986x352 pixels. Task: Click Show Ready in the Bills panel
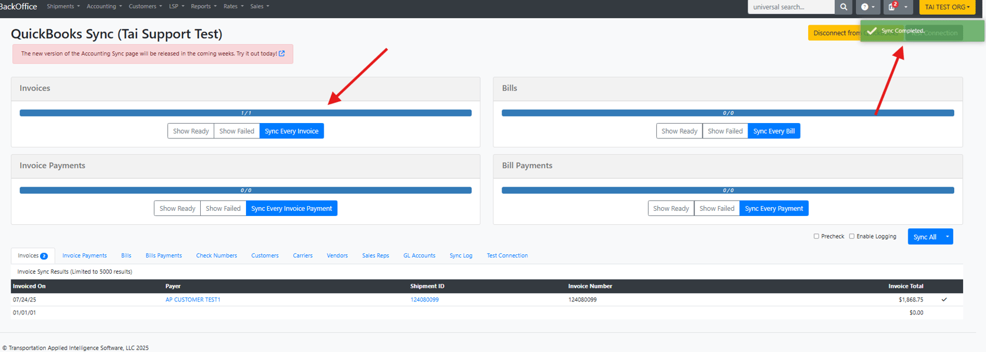click(x=679, y=131)
